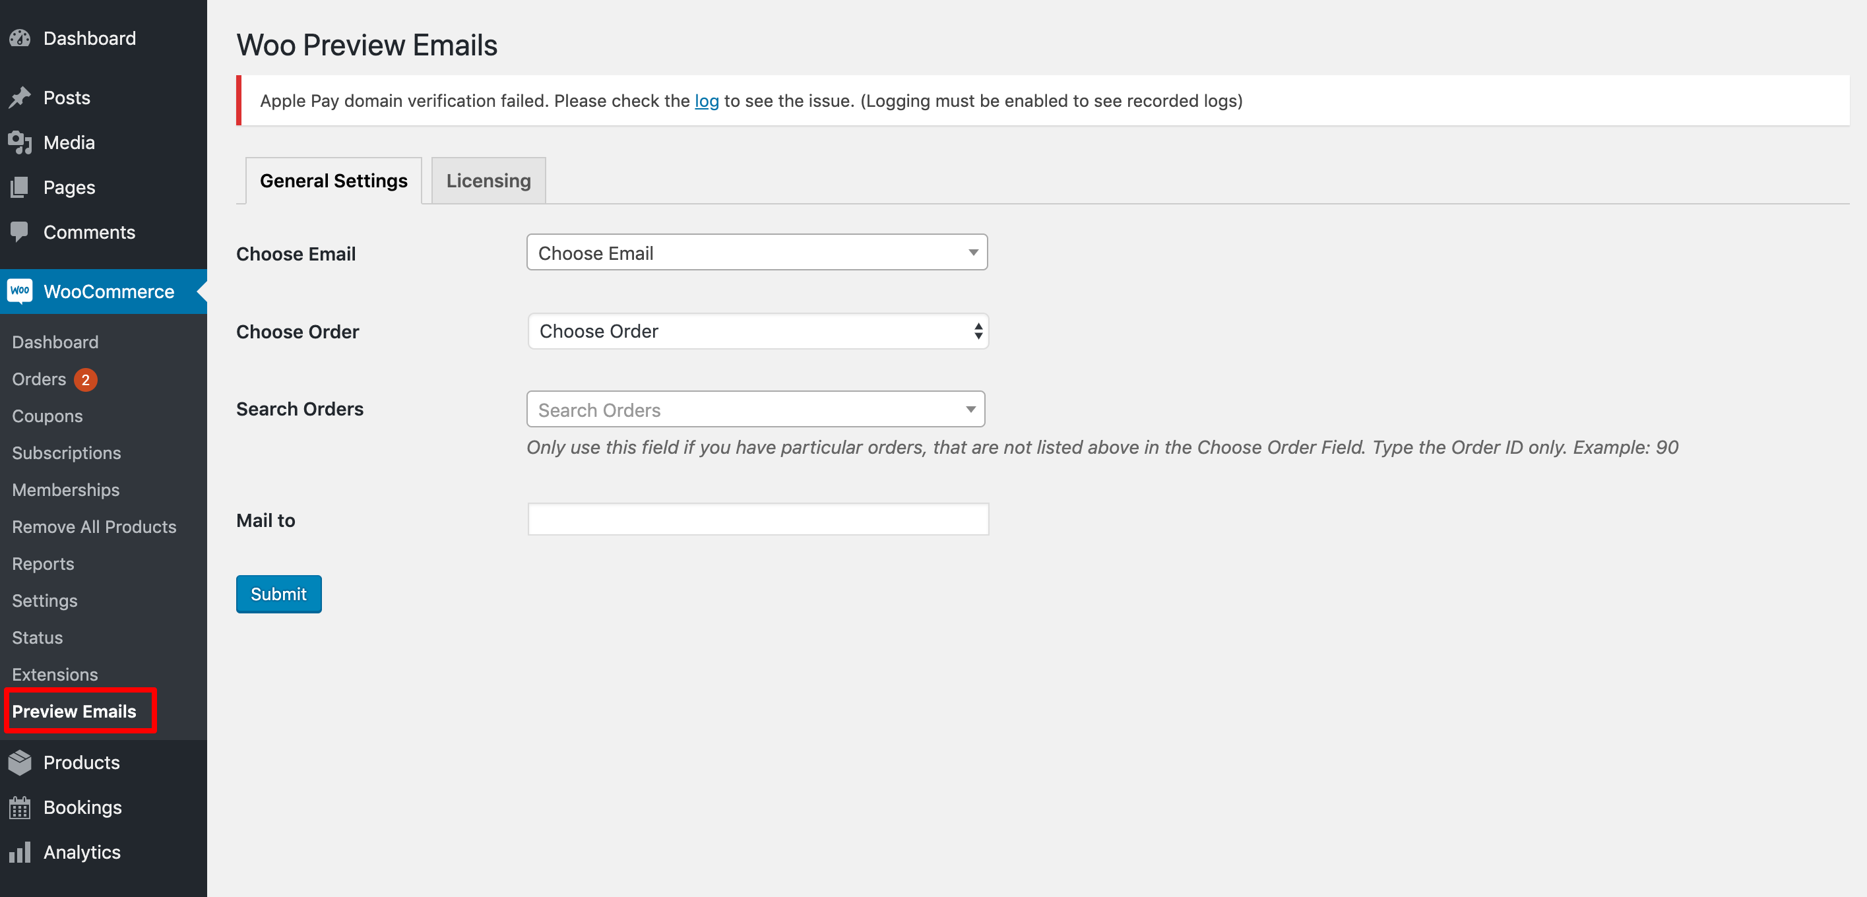Click the Choose Email field label
Viewport: 1867px width, 897px height.
tap(296, 253)
